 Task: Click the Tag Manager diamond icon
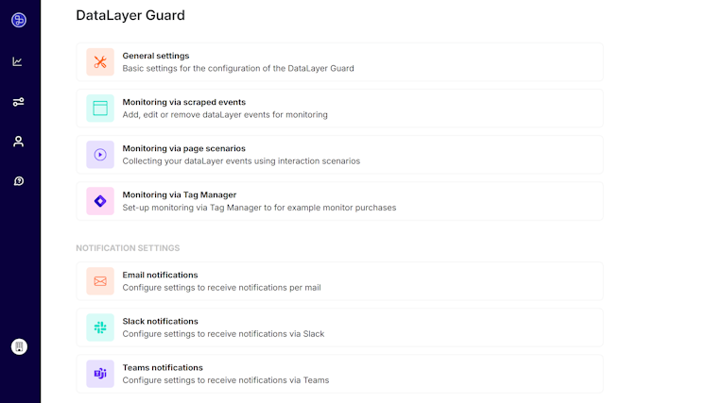[x=100, y=201]
